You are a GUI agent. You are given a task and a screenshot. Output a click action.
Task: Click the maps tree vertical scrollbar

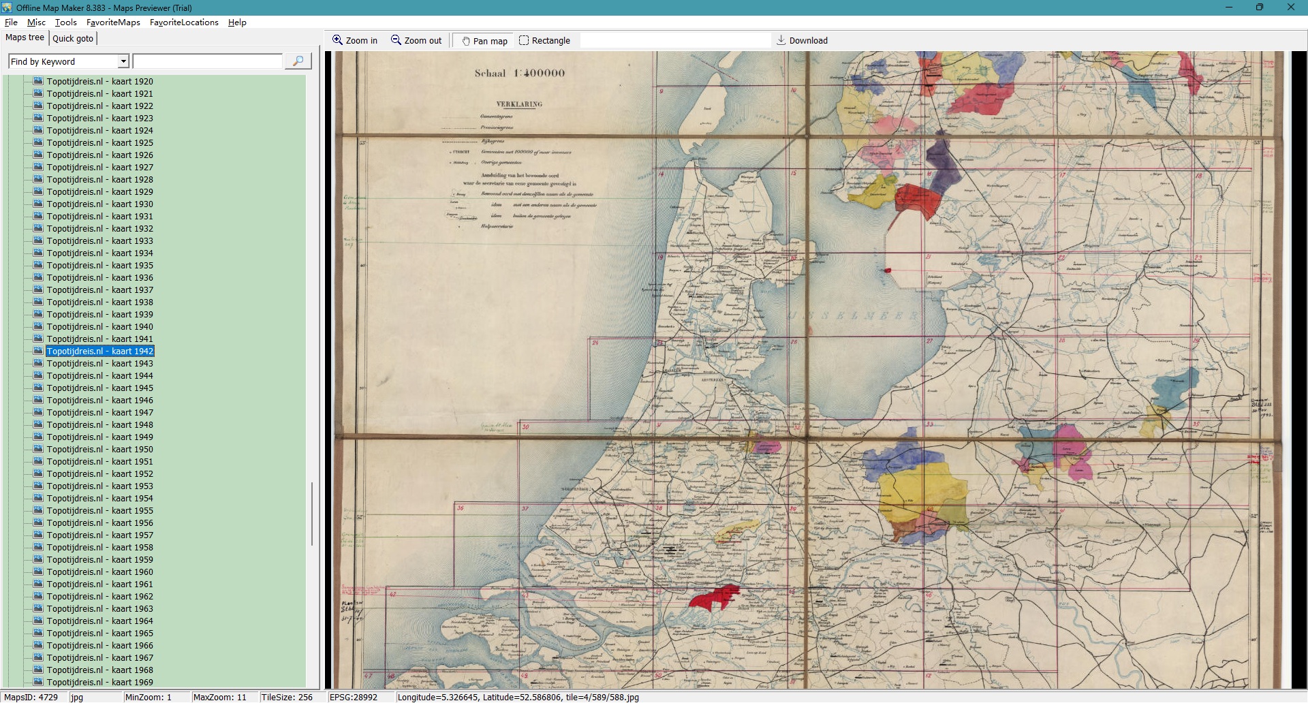312,514
